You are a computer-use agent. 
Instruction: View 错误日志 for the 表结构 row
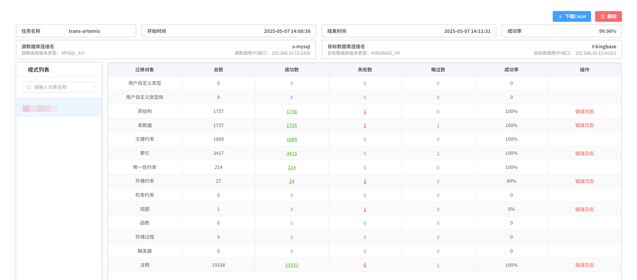point(584,111)
